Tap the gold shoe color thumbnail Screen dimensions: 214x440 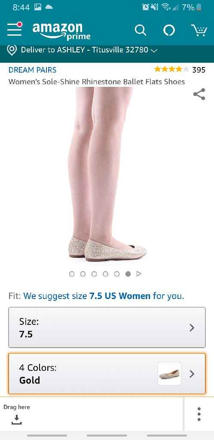(x=169, y=373)
